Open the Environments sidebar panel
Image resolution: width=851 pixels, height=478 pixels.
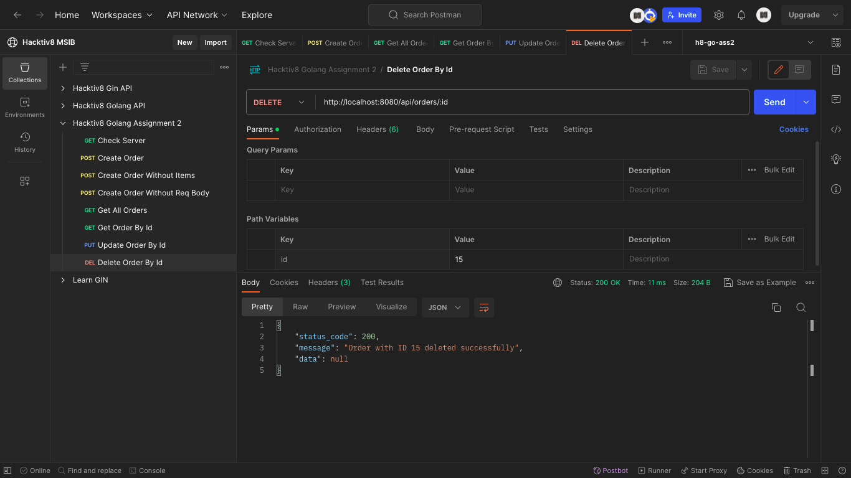tap(25, 108)
